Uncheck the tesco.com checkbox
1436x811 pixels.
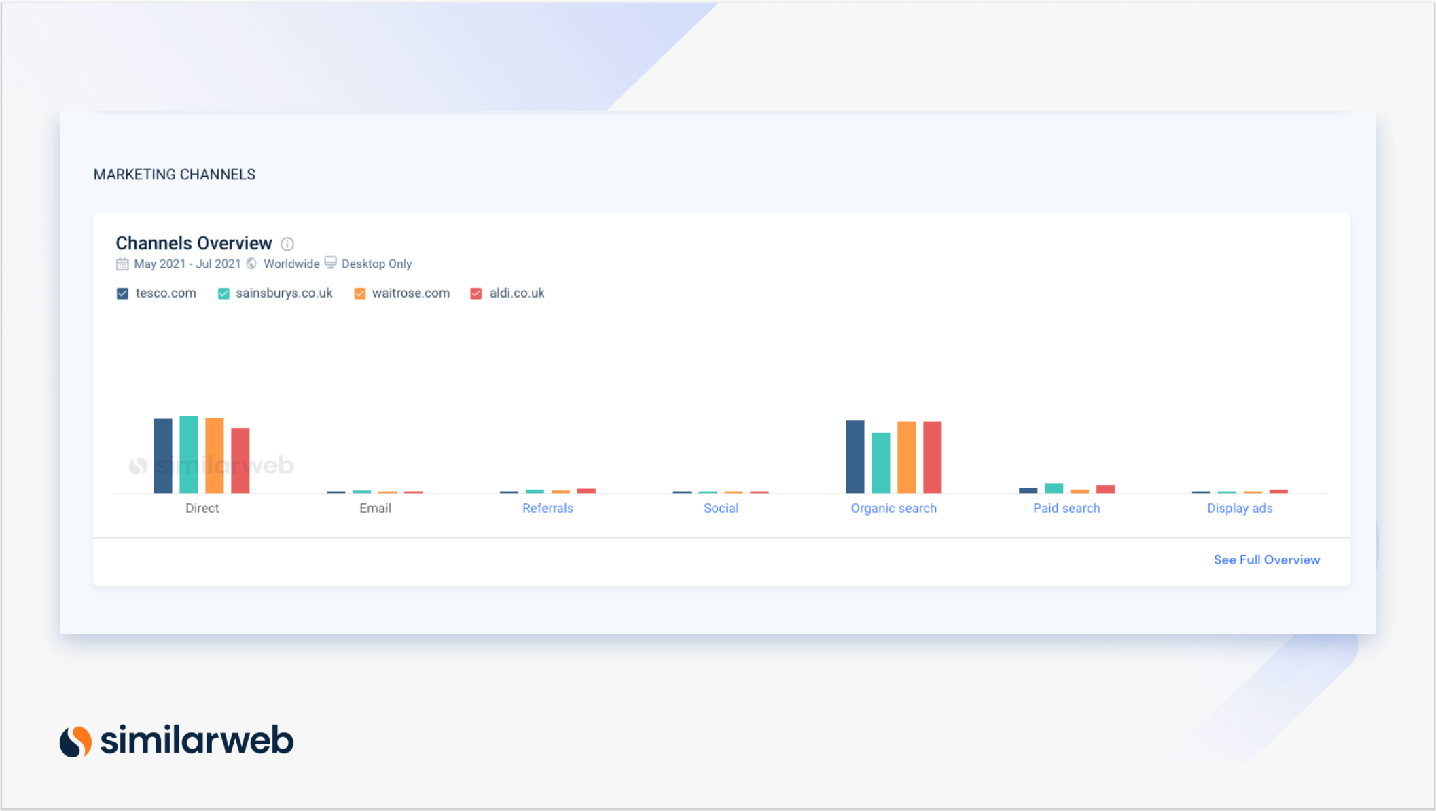122,293
